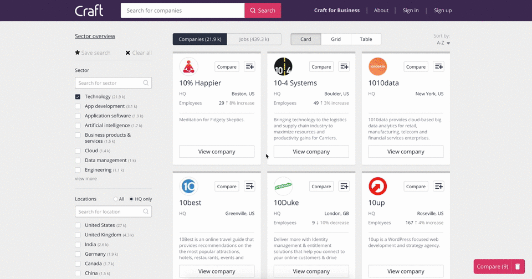
Task: Open the 10% Happier company logo
Action: click(188, 67)
